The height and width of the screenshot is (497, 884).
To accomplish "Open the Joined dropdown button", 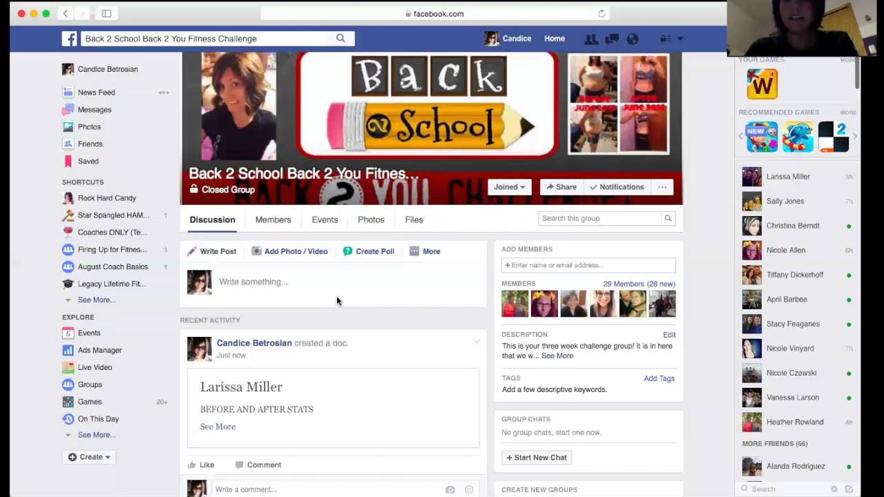I will tap(510, 187).
